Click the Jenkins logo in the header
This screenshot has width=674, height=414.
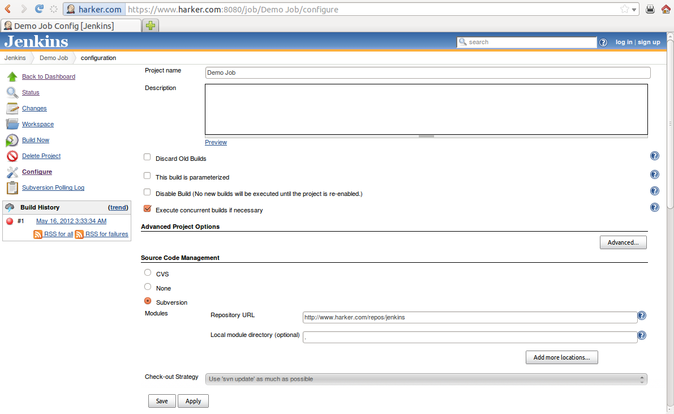click(x=36, y=42)
